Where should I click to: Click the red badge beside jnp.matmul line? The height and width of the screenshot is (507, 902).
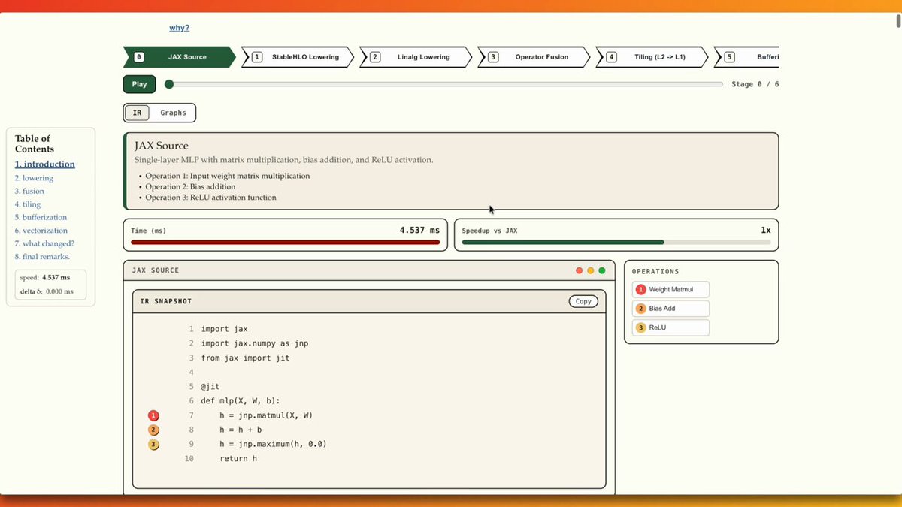pyautogui.click(x=153, y=415)
